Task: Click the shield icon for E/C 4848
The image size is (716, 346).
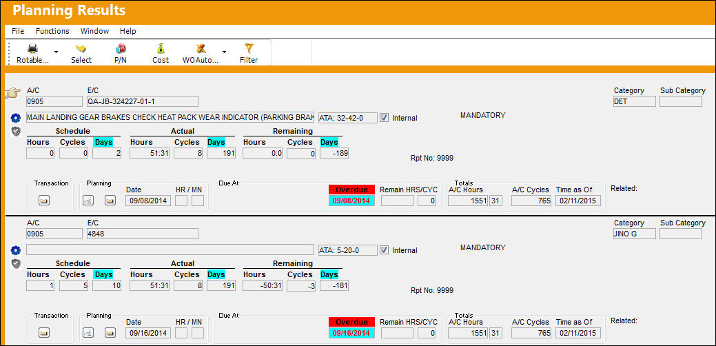Action: [16, 263]
